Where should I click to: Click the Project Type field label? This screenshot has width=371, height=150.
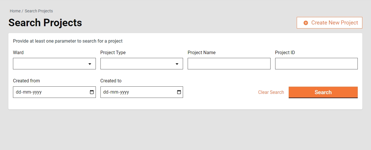113,53
